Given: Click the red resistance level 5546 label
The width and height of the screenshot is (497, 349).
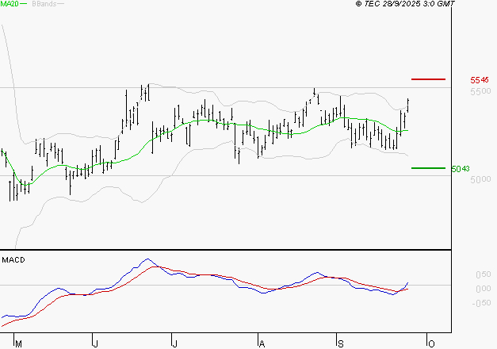Looking at the screenshot, I should pyautogui.click(x=480, y=80).
